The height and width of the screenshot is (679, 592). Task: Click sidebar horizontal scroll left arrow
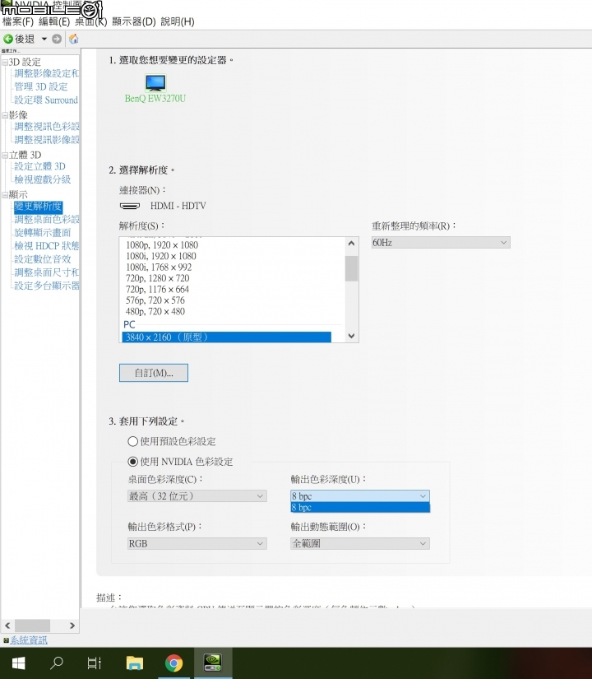coord(7,626)
